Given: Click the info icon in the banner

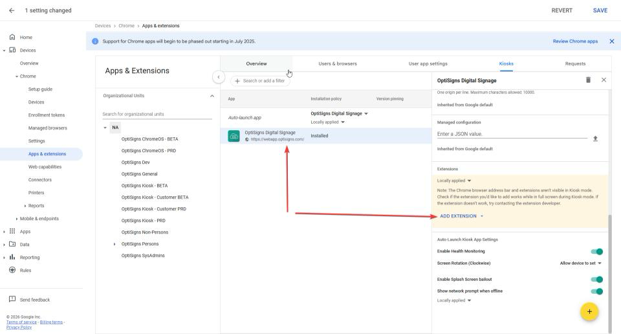Looking at the screenshot, I should tap(95, 41).
